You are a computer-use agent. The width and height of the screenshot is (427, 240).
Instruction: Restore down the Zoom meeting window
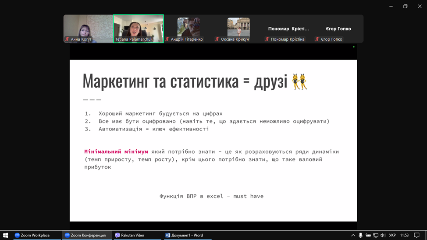click(x=405, y=6)
